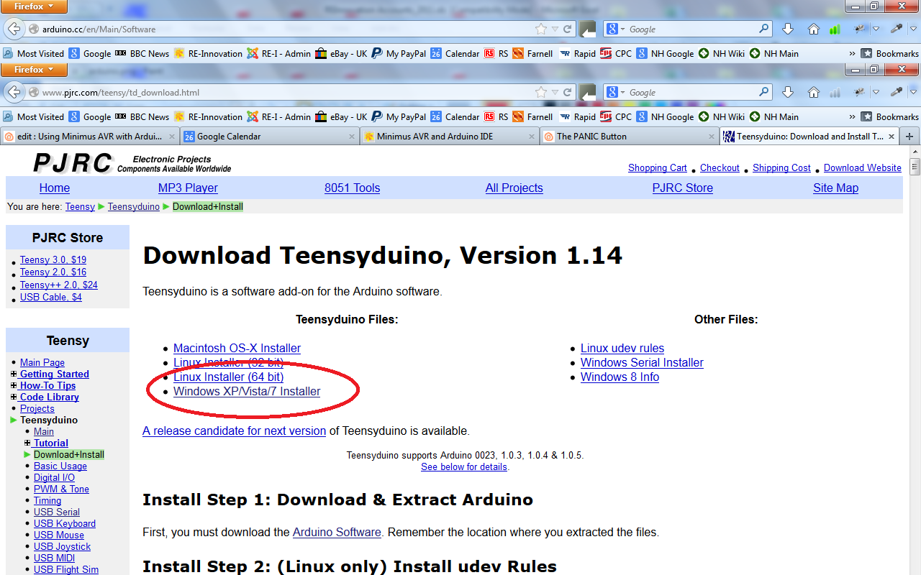
Task: Show URL history dropdown in pjrc.com address bar
Action: point(555,93)
